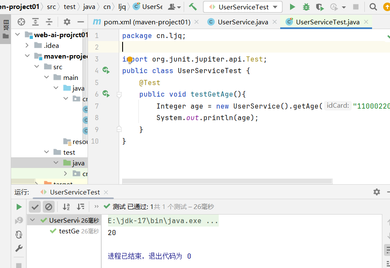This screenshot has width=390, height=268.
Task: Collapse all nodes in Project panel
Action: pyautogui.click(x=49, y=22)
